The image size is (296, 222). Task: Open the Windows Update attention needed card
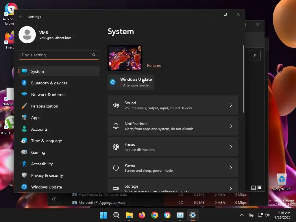131,82
